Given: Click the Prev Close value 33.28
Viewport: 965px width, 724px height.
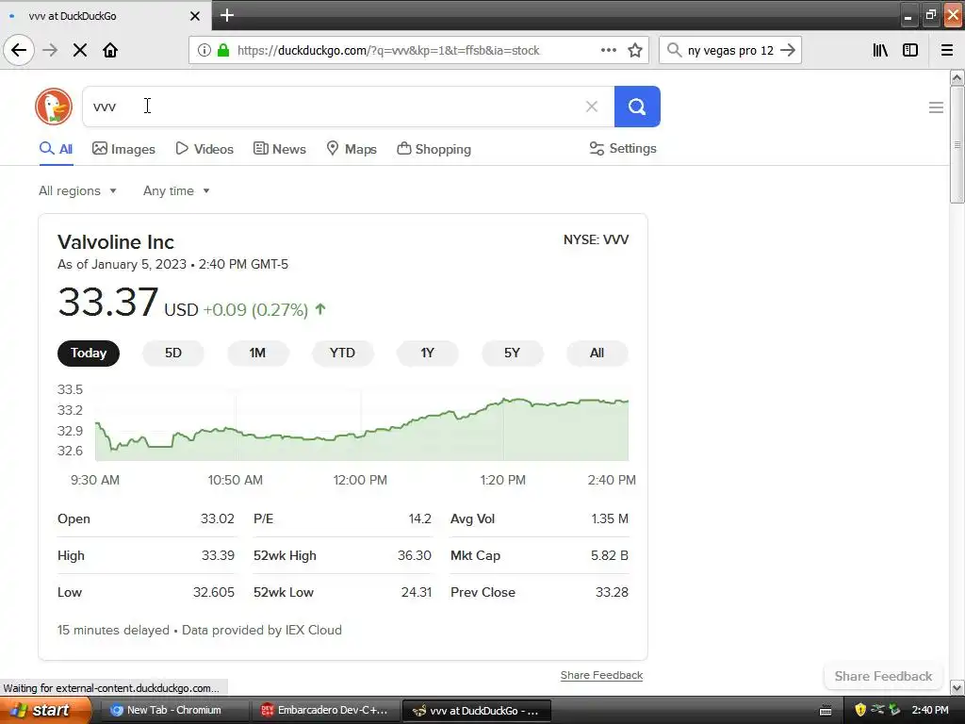Looking at the screenshot, I should point(612,592).
